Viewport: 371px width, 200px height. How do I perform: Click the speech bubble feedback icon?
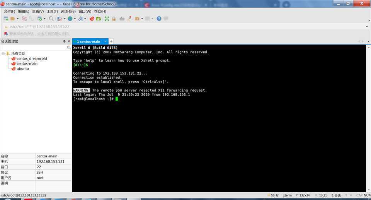(166, 19)
